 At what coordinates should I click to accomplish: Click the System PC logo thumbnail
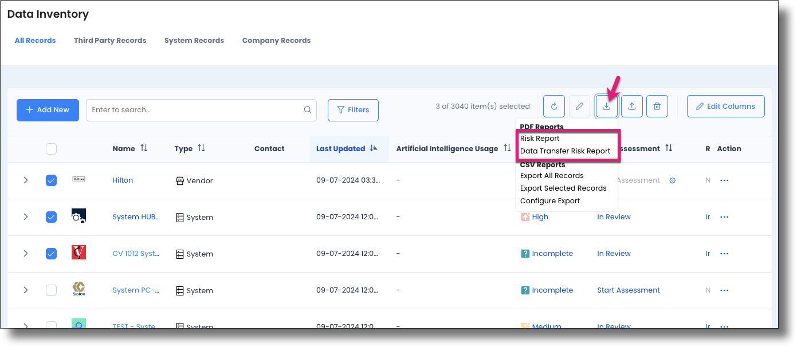[78, 289]
